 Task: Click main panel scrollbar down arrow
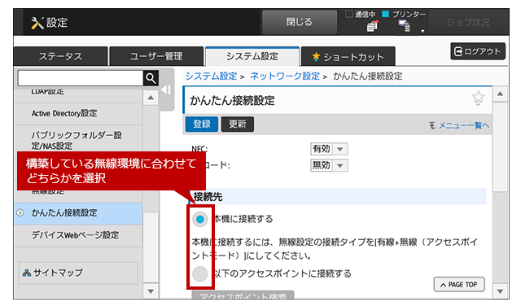(500, 291)
